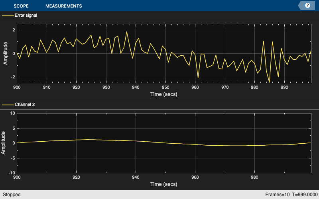This screenshot has height=199, width=319.
Task: Click the 10 amplitude tick label
Action: point(13,113)
